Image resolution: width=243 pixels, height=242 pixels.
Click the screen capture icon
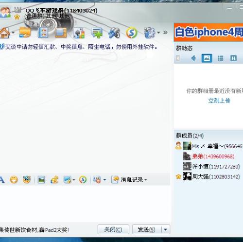pyautogui.click(x=67, y=180)
